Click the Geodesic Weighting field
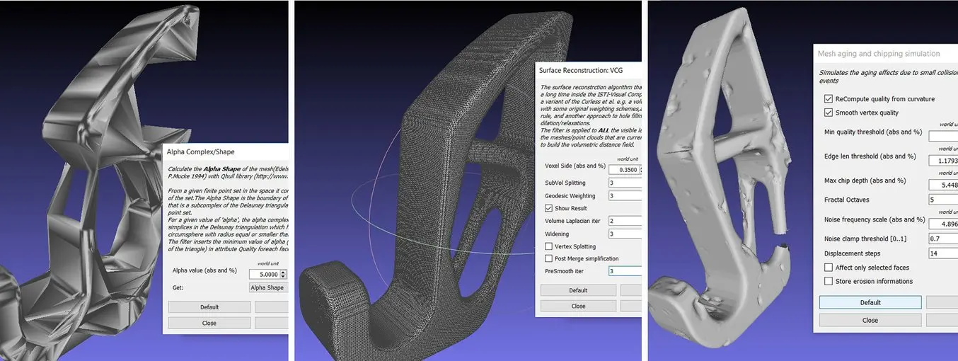958x361 pixels. [x=624, y=196]
